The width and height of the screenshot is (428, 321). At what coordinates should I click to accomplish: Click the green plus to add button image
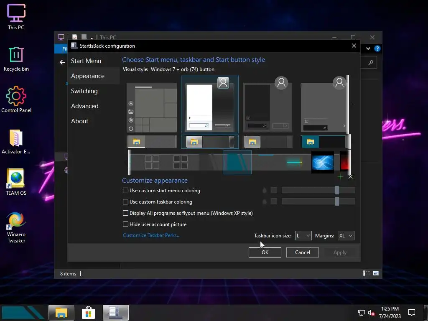(x=340, y=177)
